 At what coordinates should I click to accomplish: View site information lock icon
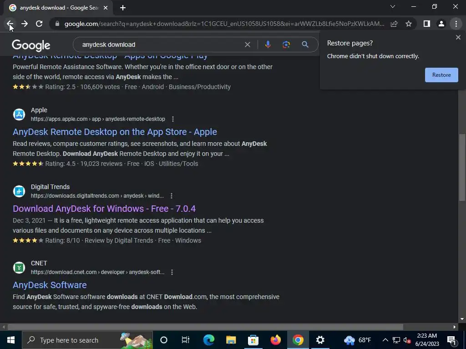(x=57, y=24)
